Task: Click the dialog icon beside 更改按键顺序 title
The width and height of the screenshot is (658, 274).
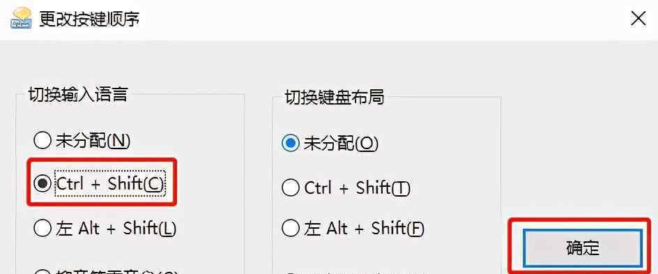Action: tap(22, 18)
